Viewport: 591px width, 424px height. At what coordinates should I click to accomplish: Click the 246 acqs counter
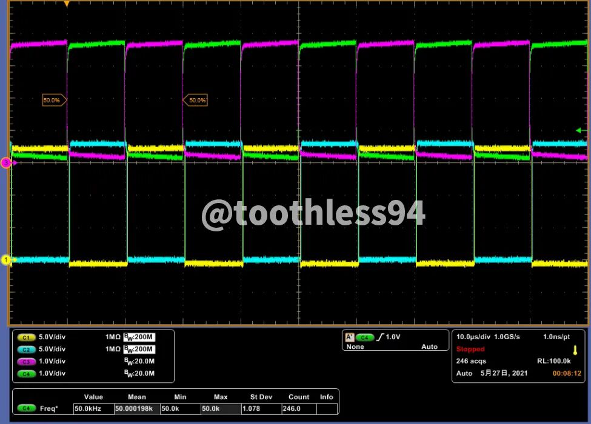click(471, 361)
